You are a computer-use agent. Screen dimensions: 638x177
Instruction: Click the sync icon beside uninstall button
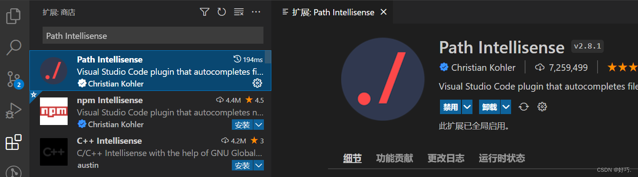tap(523, 107)
